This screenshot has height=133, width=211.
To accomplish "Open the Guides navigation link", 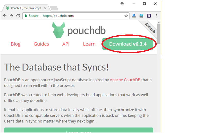I will tap(41, 44).
